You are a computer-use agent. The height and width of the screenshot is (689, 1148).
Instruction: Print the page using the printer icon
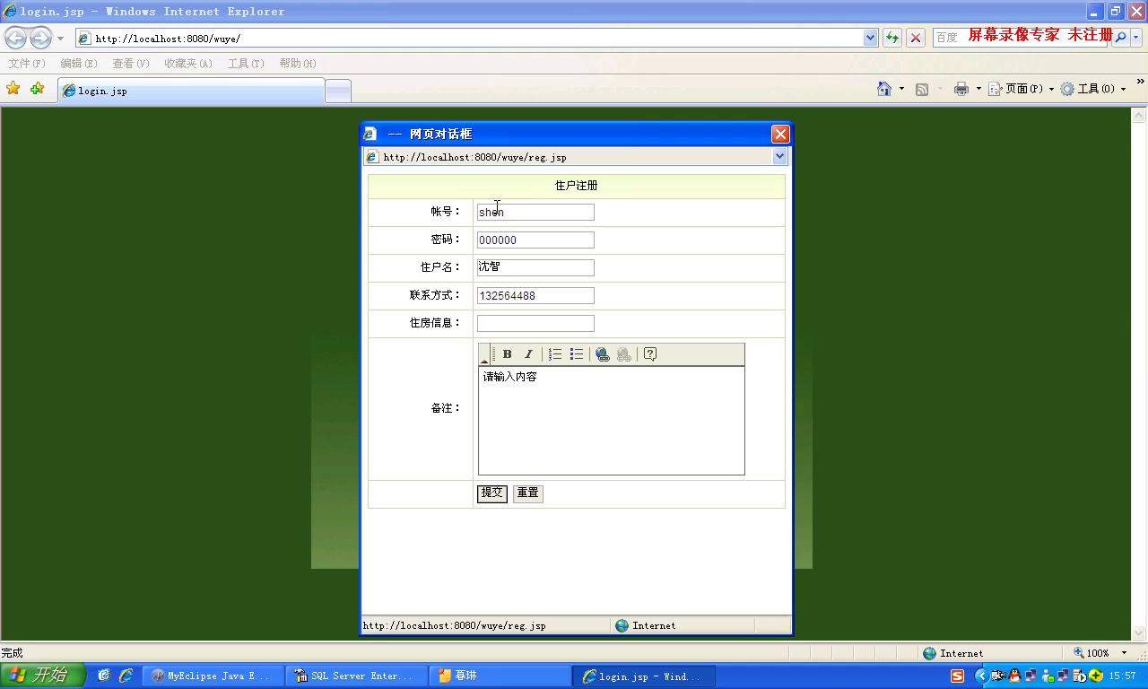(961, 89)
